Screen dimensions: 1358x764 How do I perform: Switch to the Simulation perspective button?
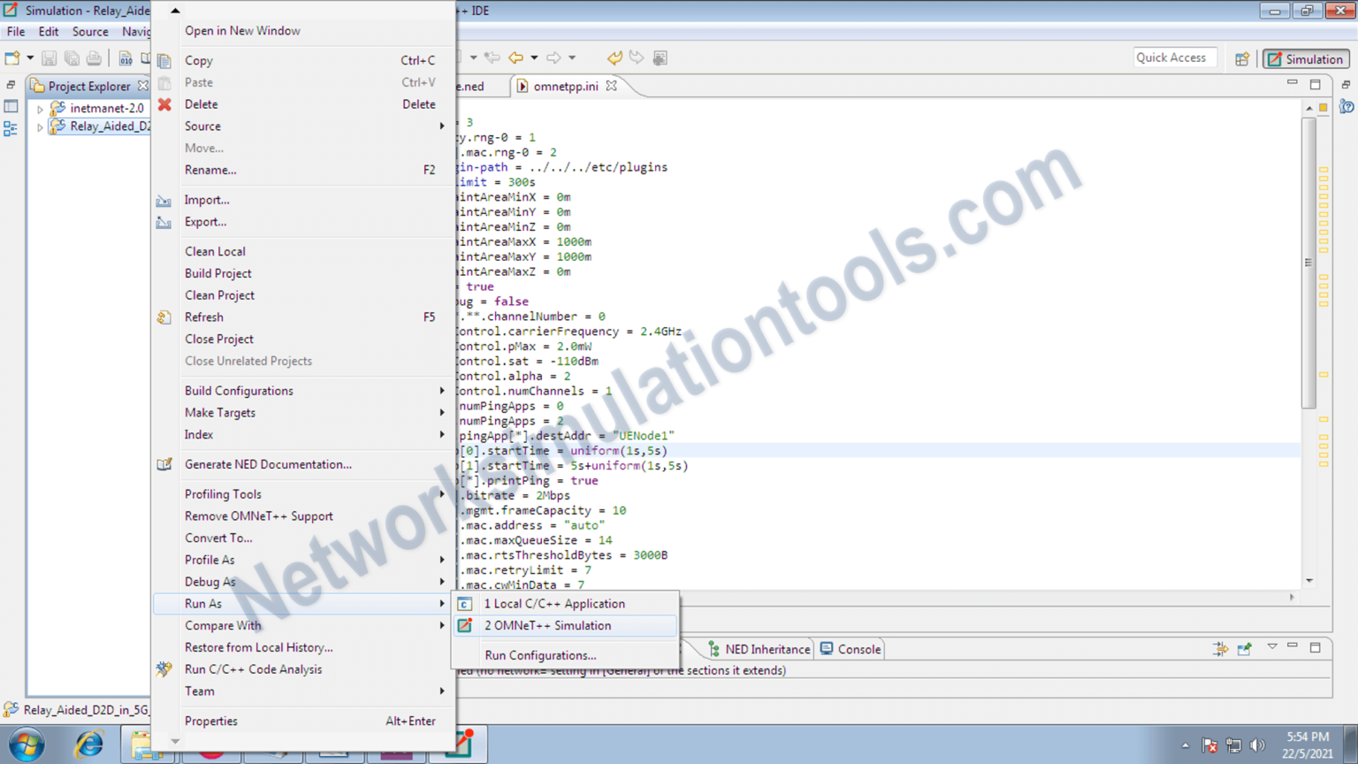(1306, 57)
